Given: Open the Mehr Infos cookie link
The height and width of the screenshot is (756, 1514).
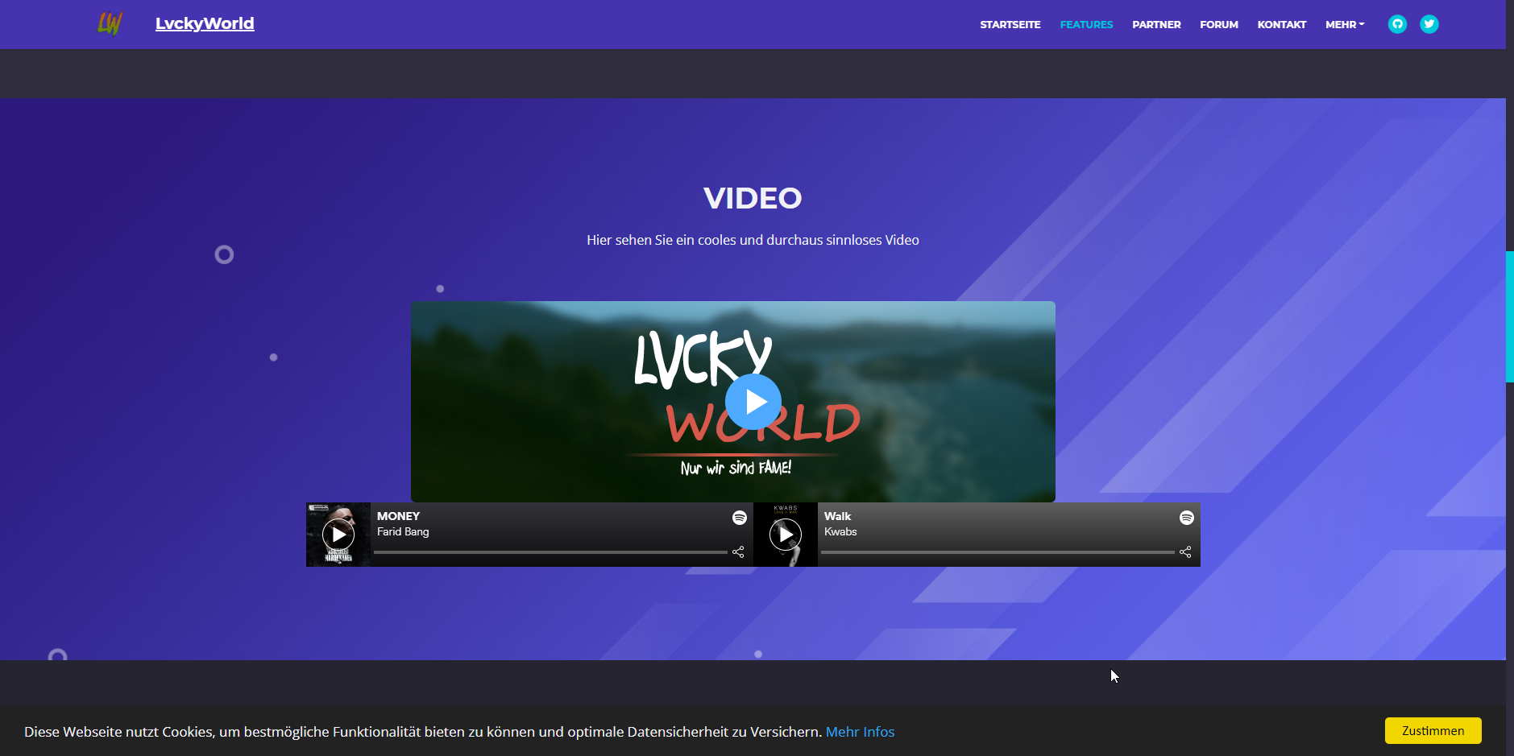Looking at the screenshot, I should click(x=860, y=732).
